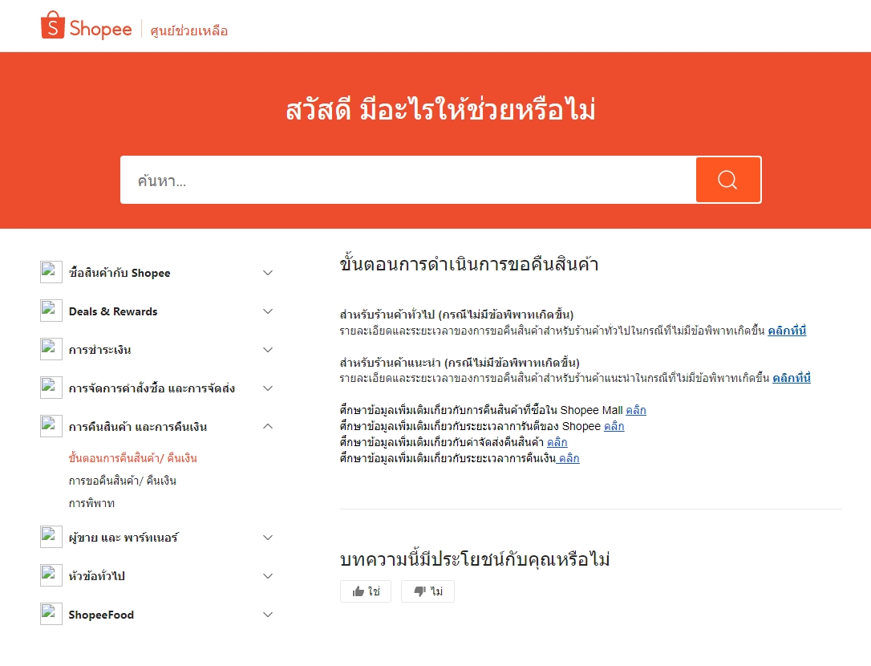Focus the ค้นหา search input field

pos(407,180)
